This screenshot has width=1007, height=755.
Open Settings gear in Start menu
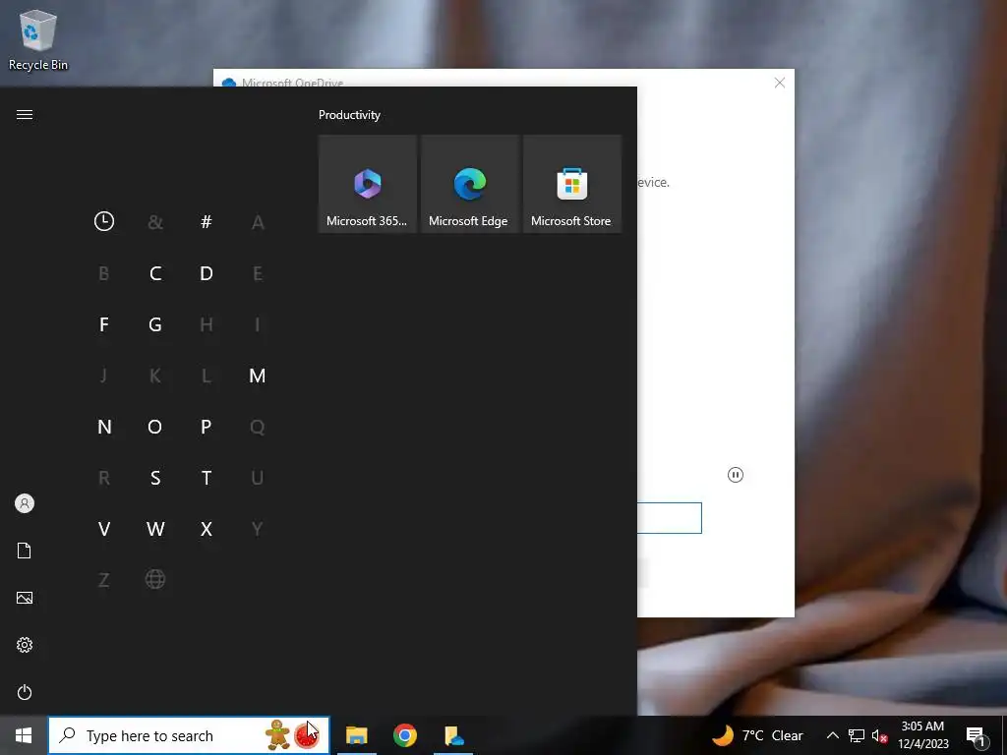pos(25,645)
